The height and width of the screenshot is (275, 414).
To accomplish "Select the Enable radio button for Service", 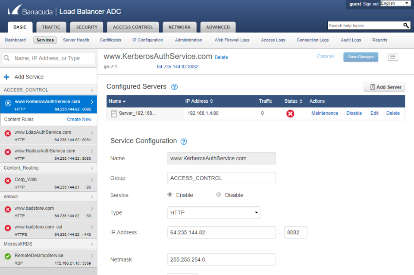I will (x=170, y=195).
